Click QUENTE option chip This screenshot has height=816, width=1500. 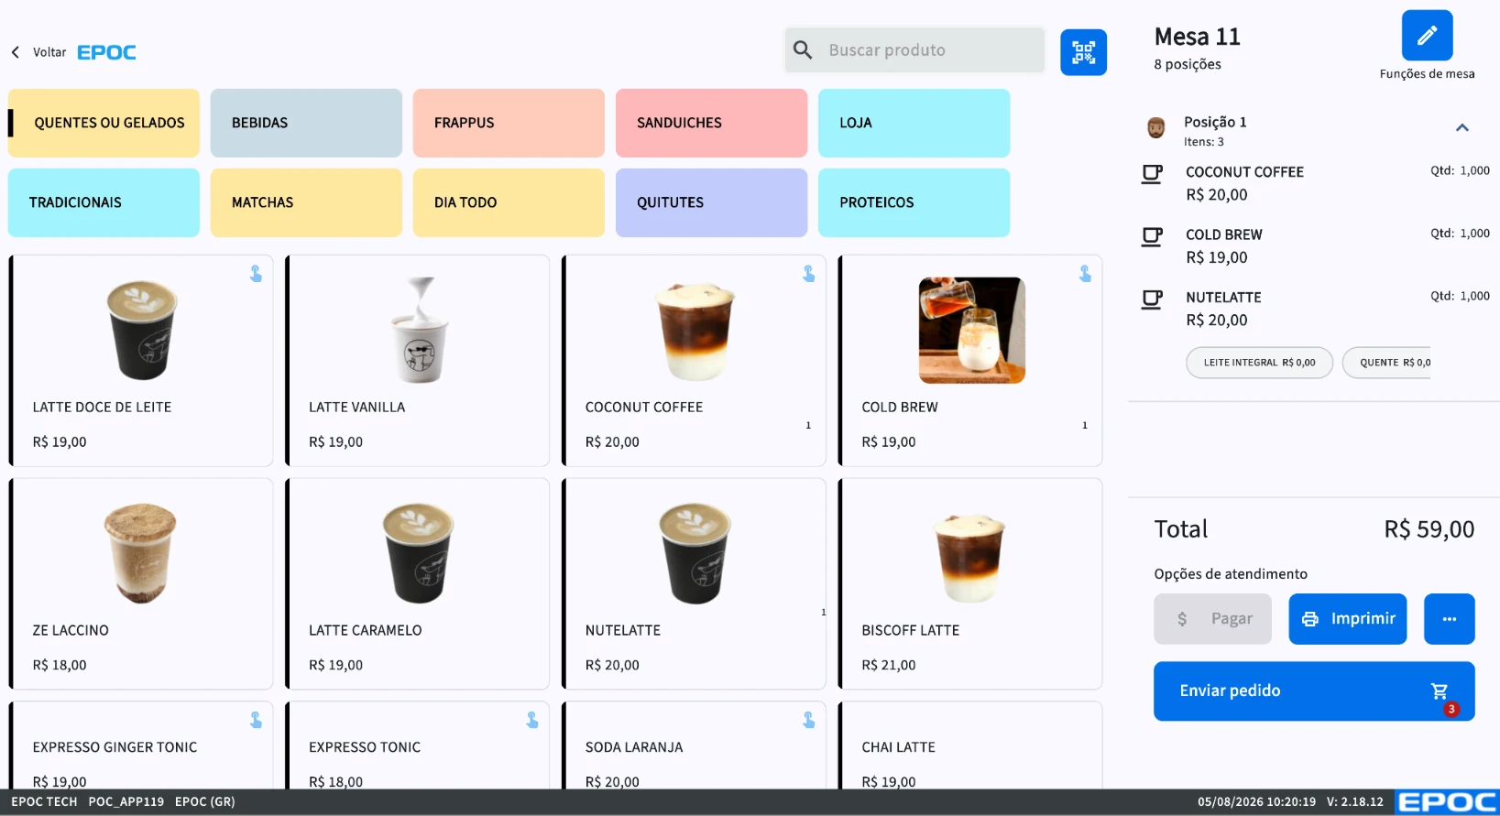[1387, 363]
